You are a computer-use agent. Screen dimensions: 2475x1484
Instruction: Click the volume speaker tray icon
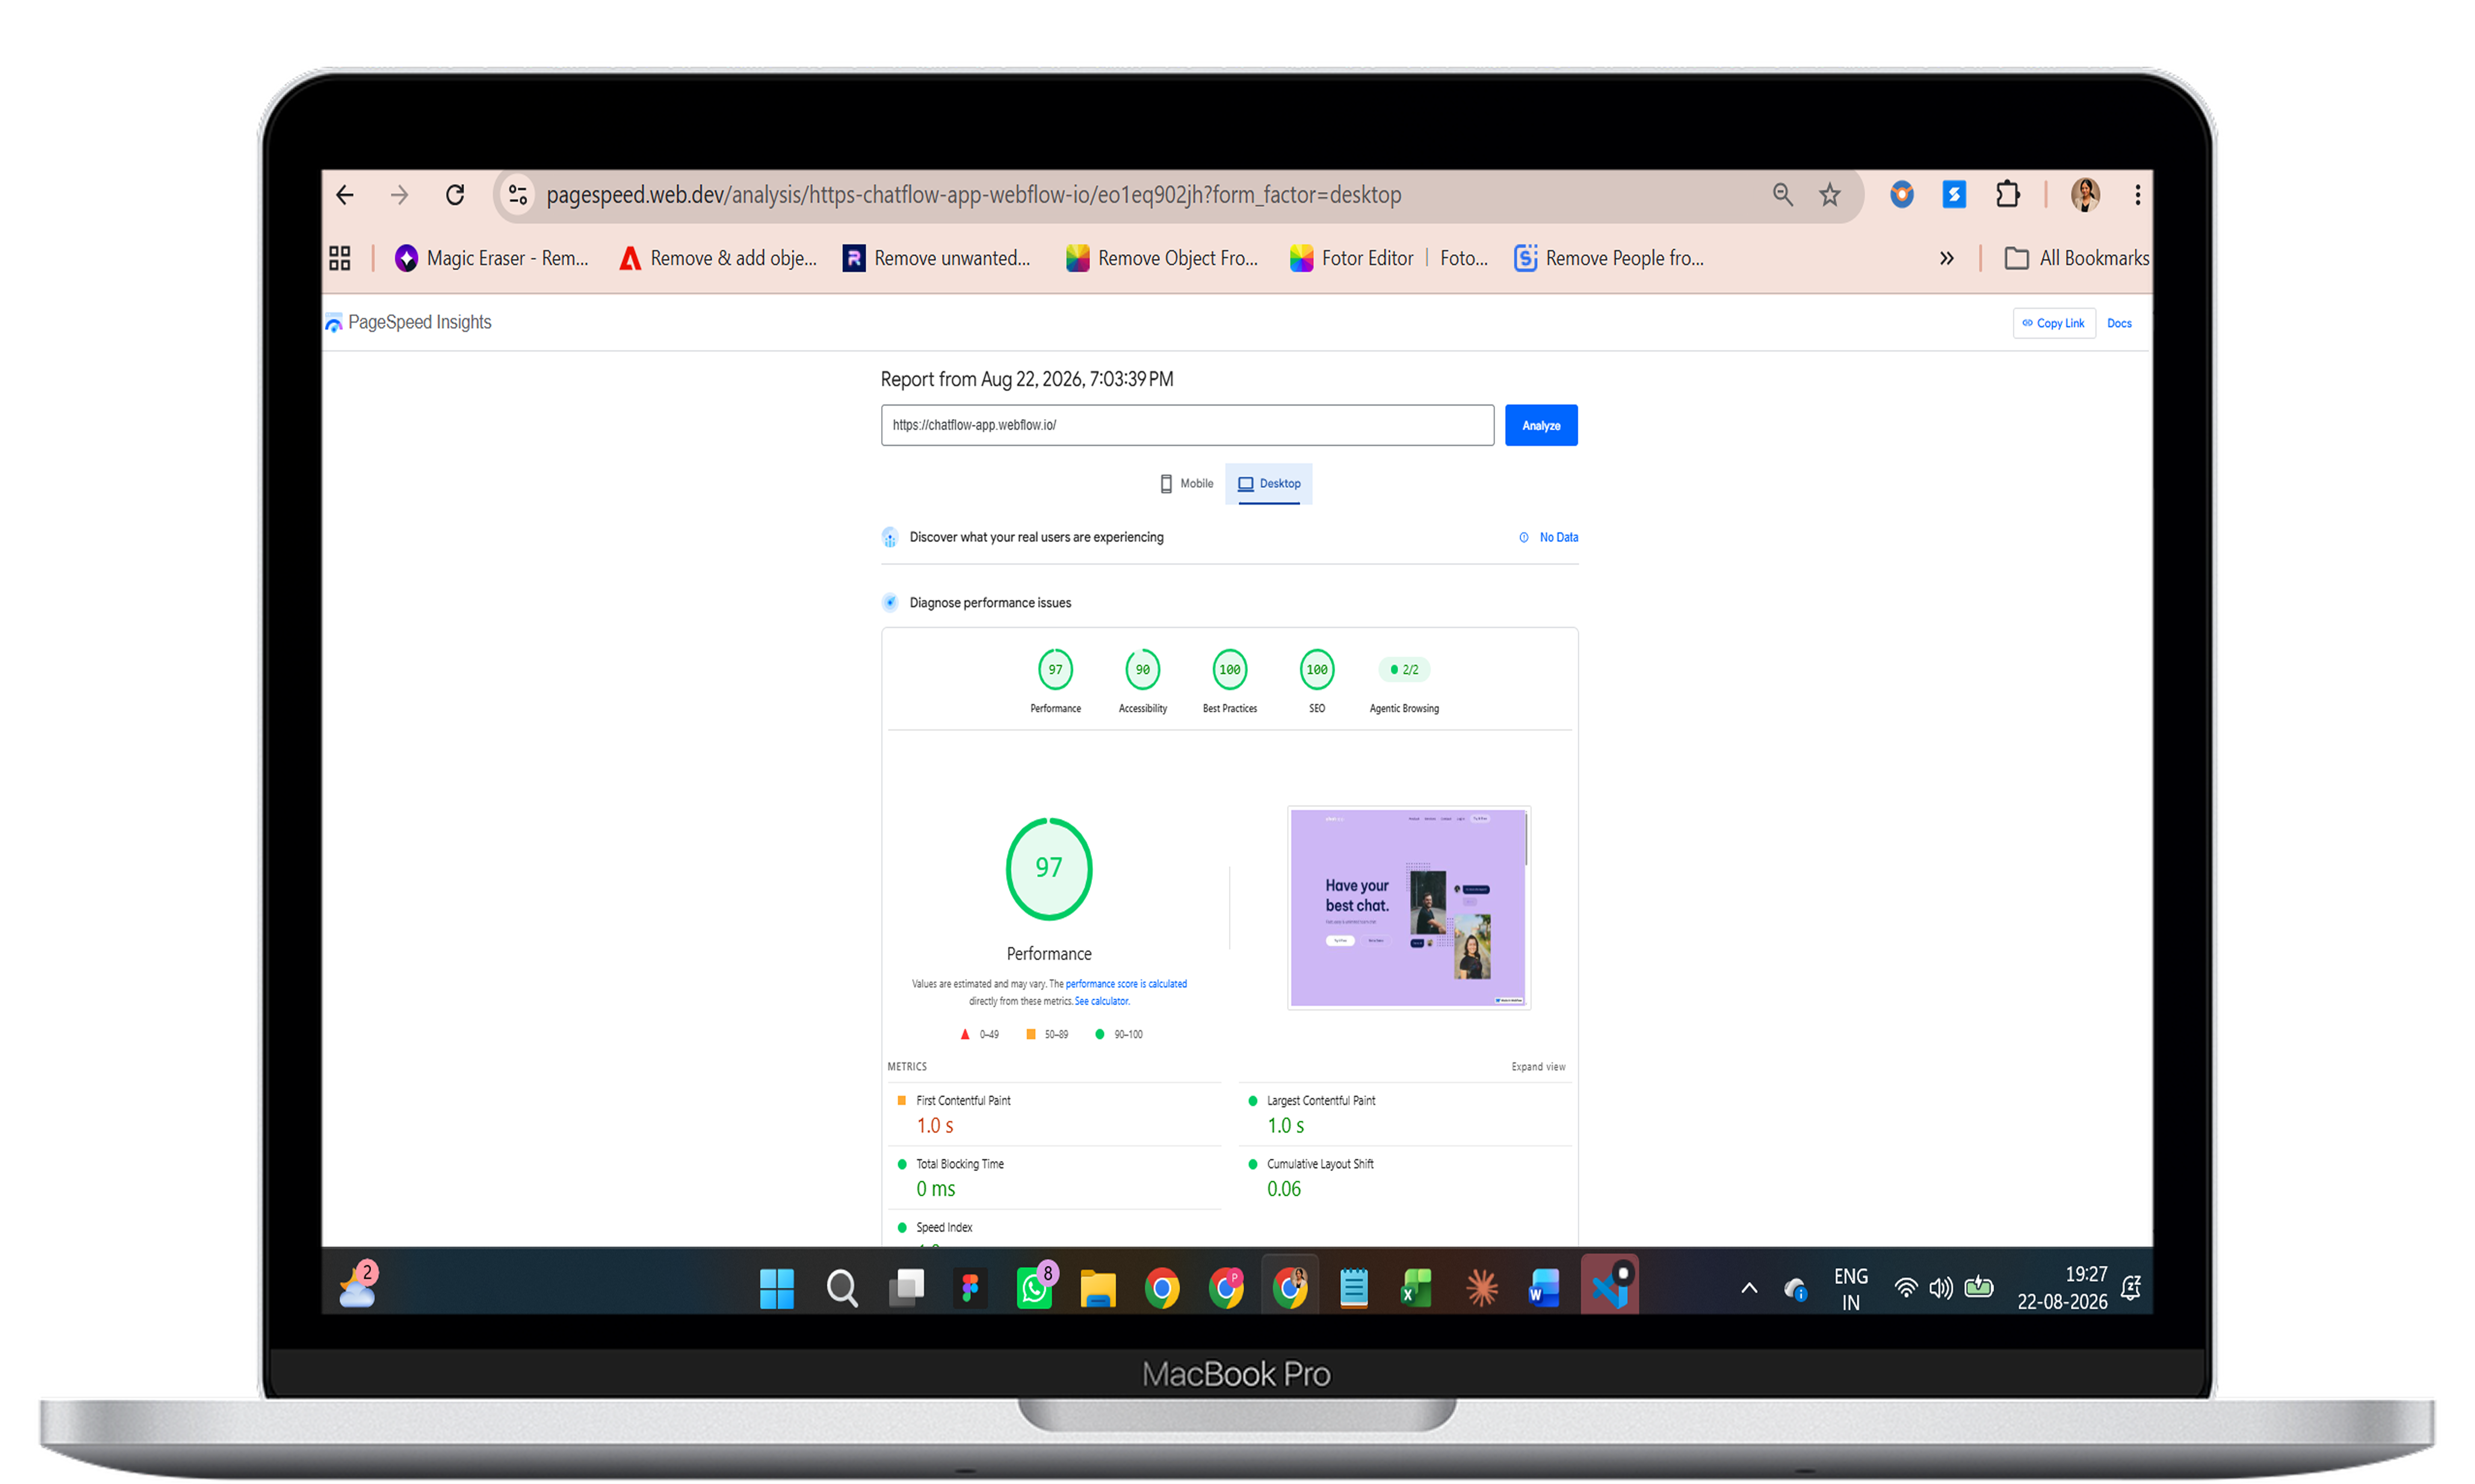1941,1288
